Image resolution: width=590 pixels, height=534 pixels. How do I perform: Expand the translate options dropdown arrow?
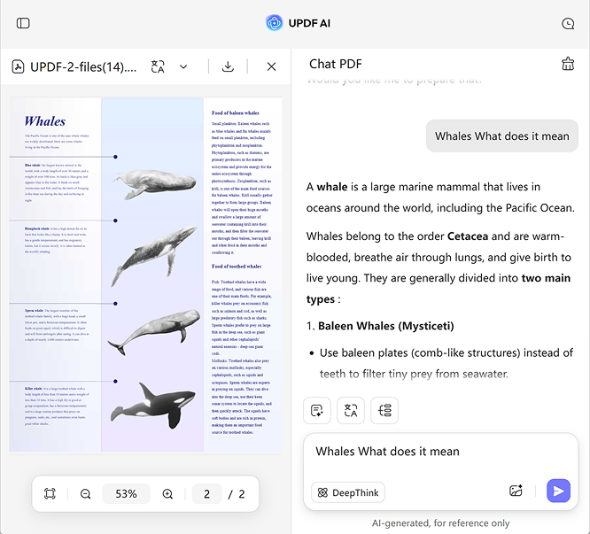click(x=183, y=67)
